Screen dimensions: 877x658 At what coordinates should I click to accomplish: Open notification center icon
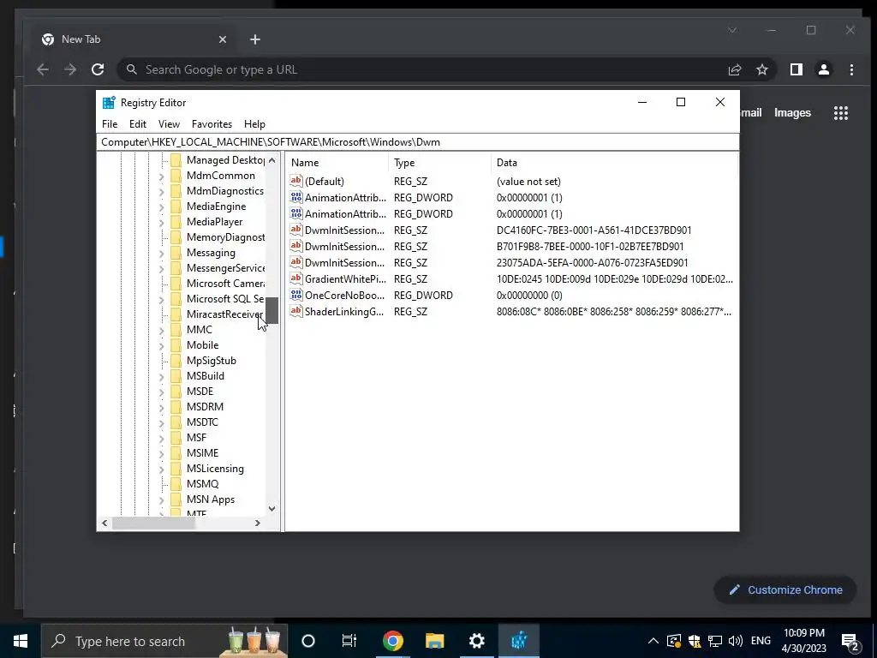[x=850, y=641]
